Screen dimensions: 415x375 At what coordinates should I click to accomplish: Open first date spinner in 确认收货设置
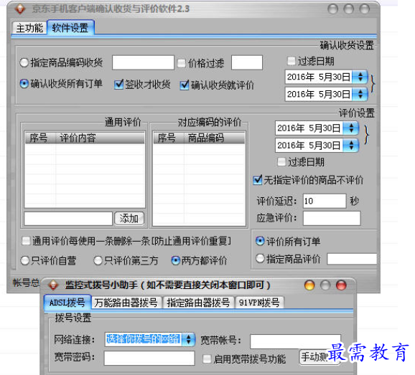click(x=360, y=77)
